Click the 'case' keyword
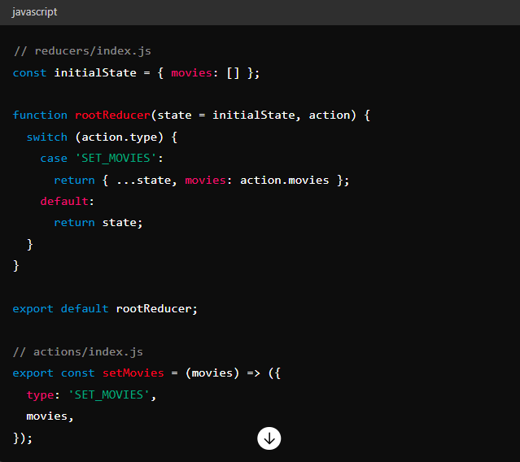This screenshot has height=462, width=520. click(x=54, y=158)
